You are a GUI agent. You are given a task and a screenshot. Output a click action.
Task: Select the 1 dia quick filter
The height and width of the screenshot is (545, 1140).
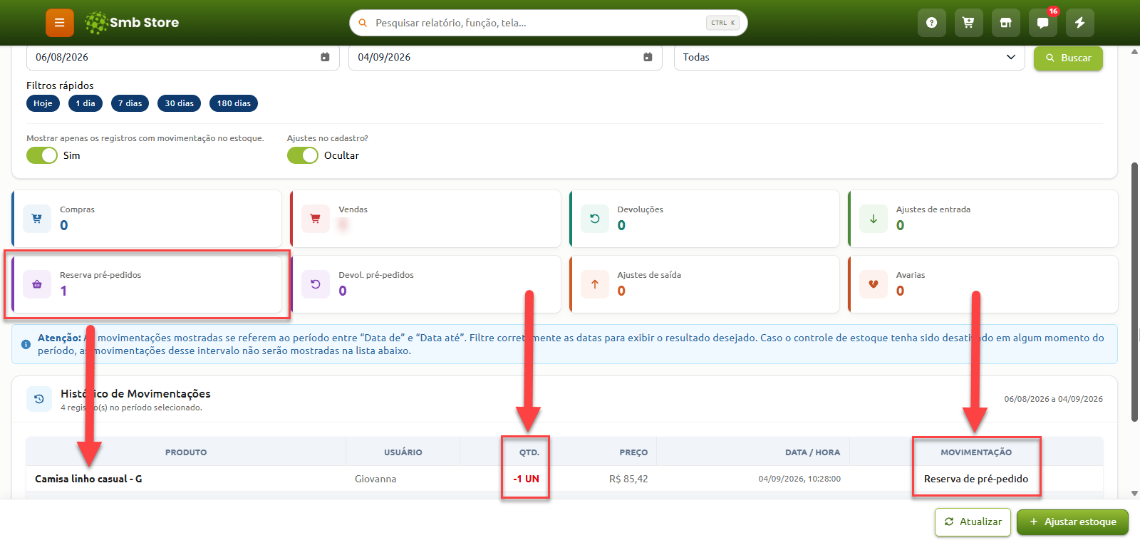click(x=85, y=103)
